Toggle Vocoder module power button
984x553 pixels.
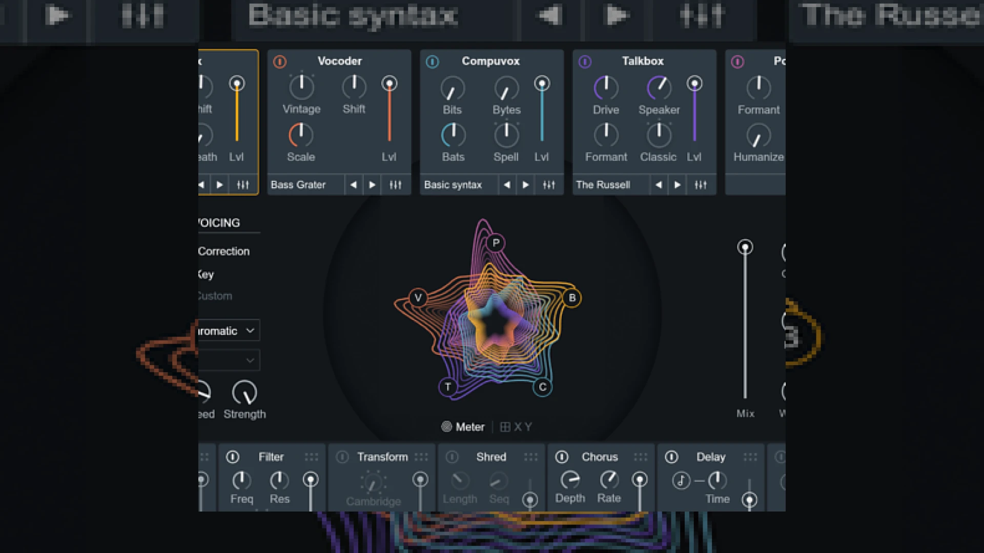coord(280,61)
